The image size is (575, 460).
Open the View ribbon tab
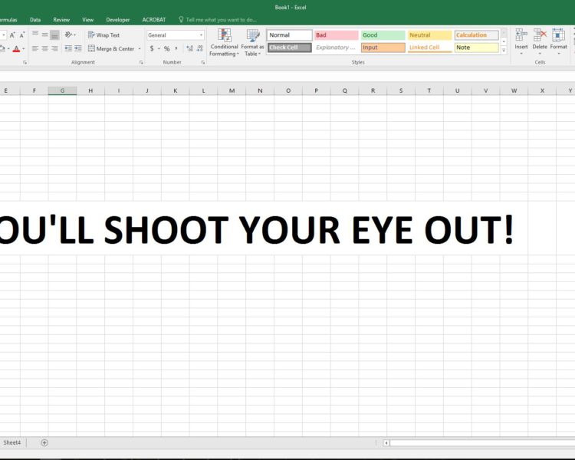pos(87,20)
